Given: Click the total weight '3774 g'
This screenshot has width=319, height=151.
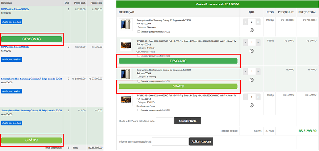Looking at the screenshot, I should (270, 131).
